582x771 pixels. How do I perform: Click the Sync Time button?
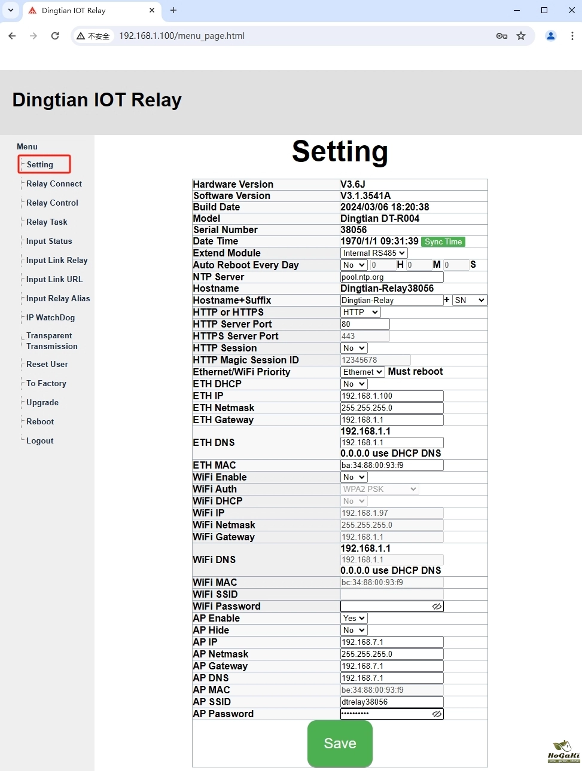(x=443, y=241)
